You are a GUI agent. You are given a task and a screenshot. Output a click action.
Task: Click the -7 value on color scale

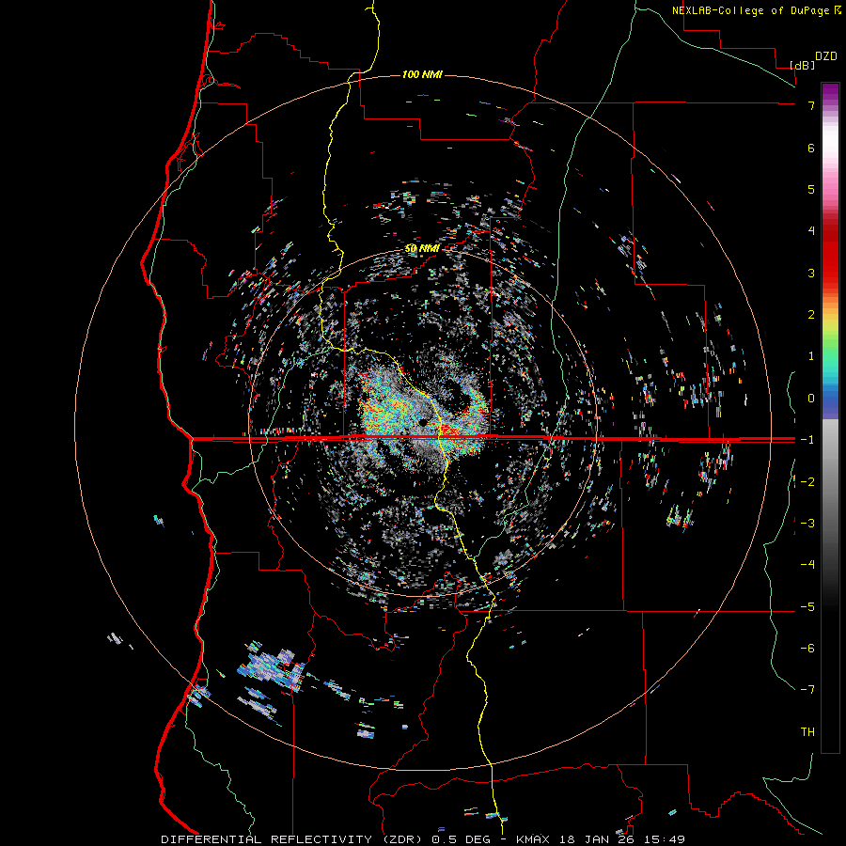(x=807, y=690)
